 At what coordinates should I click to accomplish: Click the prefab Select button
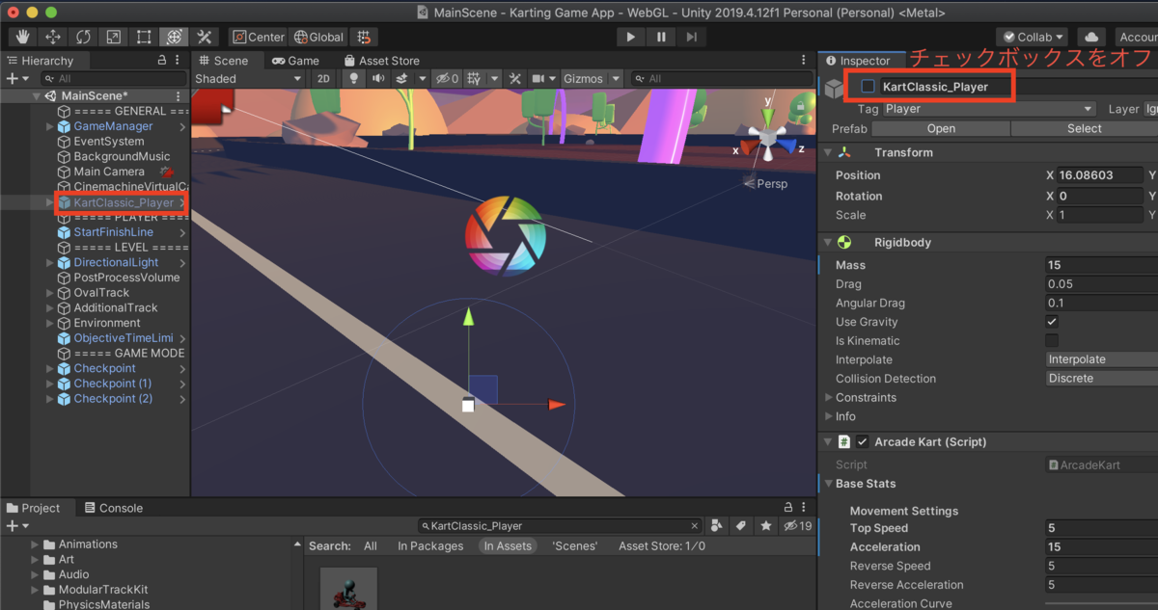(1085, 128)
